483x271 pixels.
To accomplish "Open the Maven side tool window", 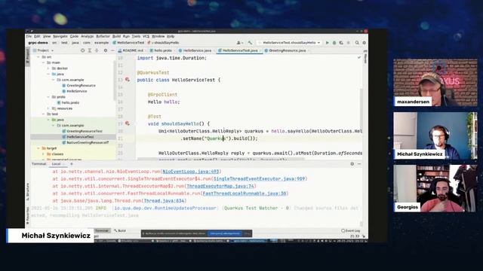I will point(365,57).
